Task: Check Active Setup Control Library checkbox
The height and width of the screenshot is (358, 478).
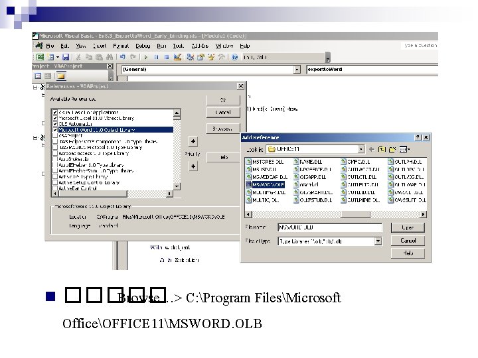Action: pyautogui.click(x=55, y=183)
